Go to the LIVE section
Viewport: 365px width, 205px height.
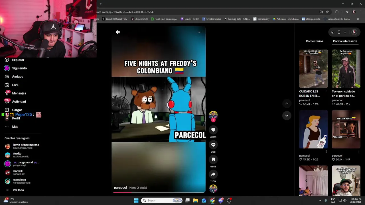[x=12, y=85]
